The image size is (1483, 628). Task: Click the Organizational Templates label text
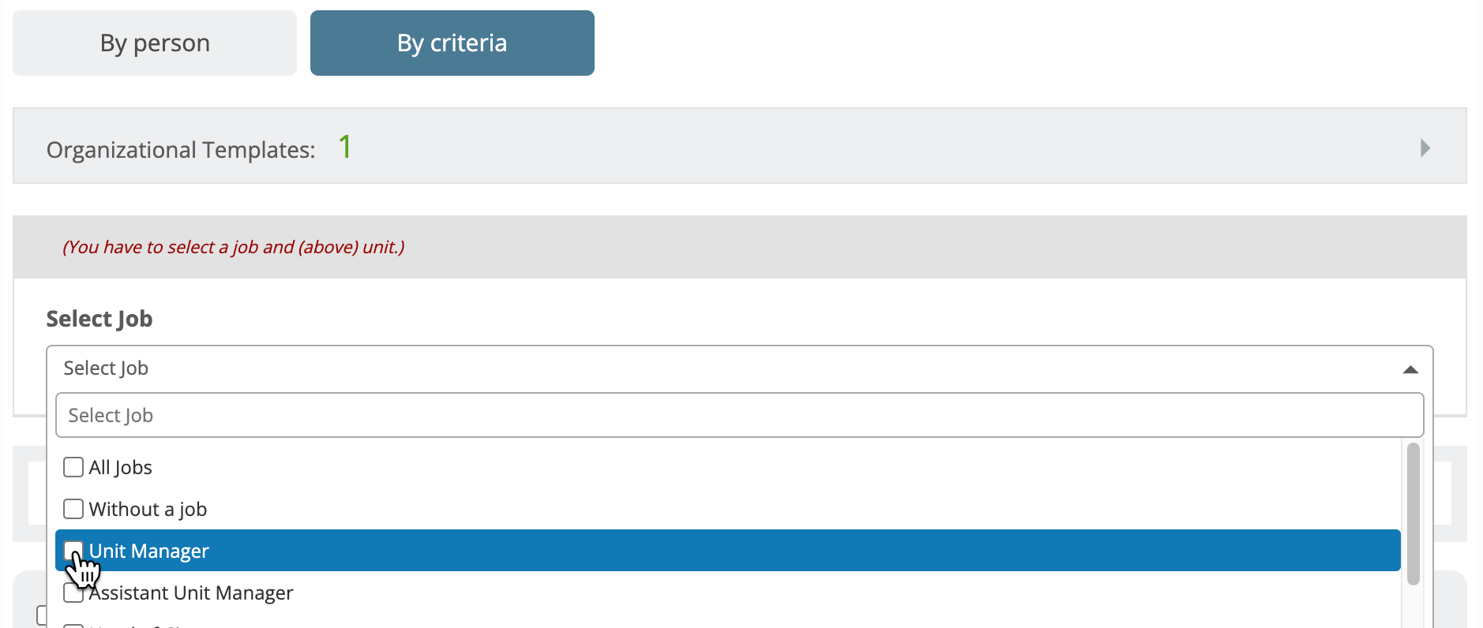point(181,149)
